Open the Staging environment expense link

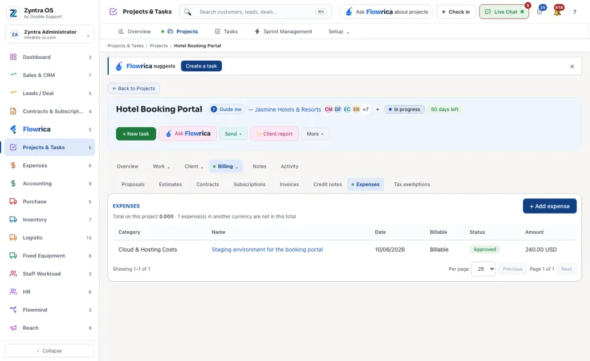pos(267,249)
